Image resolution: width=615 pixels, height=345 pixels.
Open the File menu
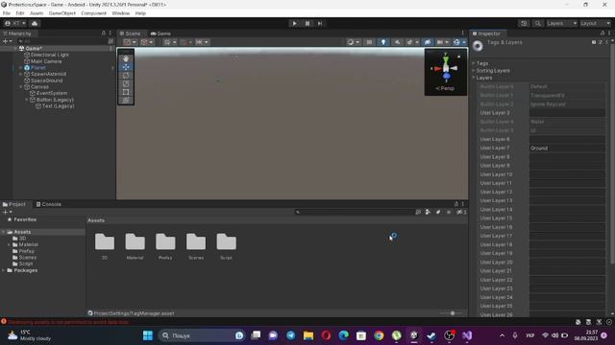7,13
